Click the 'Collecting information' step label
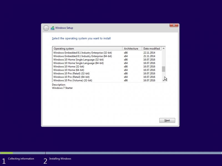The width and height of the screenshot is (222, 166). (x=21, y=159)
